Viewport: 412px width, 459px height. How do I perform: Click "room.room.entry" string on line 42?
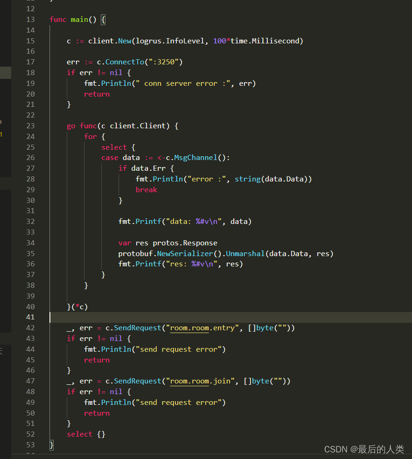coord(203,328)
